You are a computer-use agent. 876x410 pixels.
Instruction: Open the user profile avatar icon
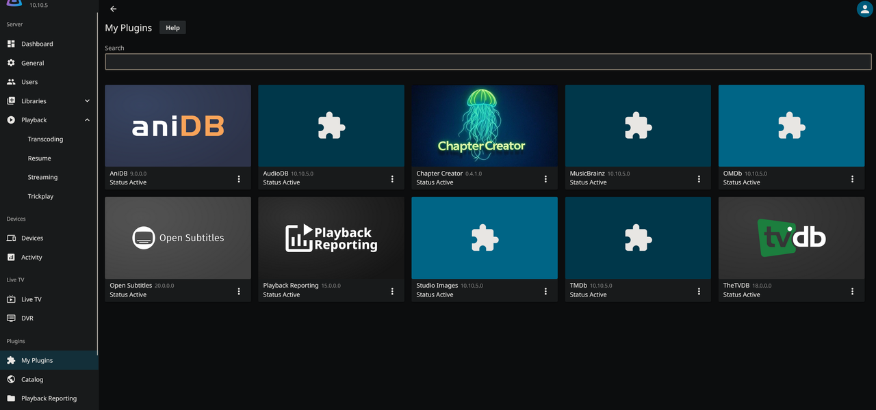click(864, 9)
